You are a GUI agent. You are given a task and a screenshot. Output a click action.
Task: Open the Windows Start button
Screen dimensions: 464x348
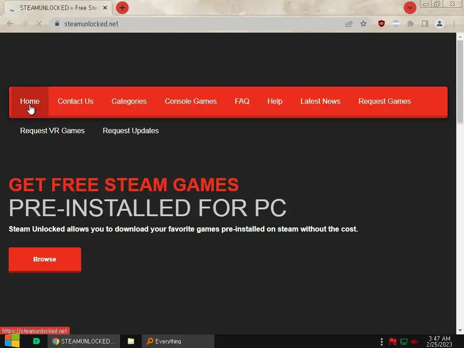[12, 341]
